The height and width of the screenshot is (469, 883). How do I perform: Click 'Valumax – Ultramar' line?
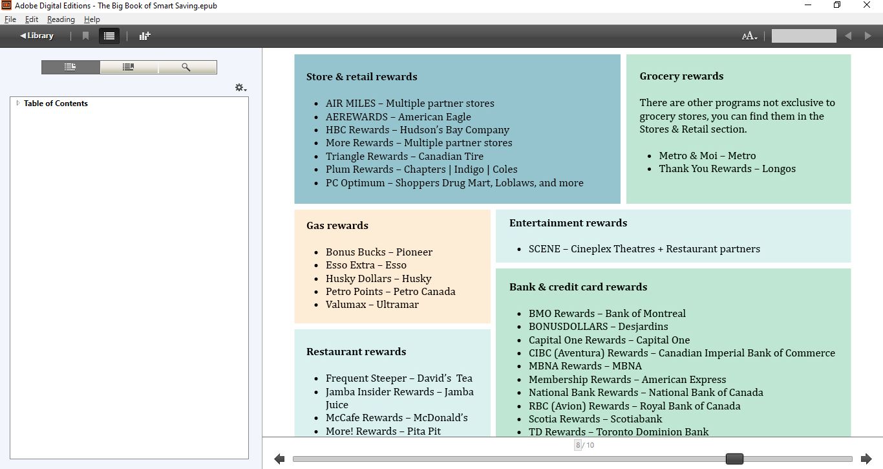372,305
